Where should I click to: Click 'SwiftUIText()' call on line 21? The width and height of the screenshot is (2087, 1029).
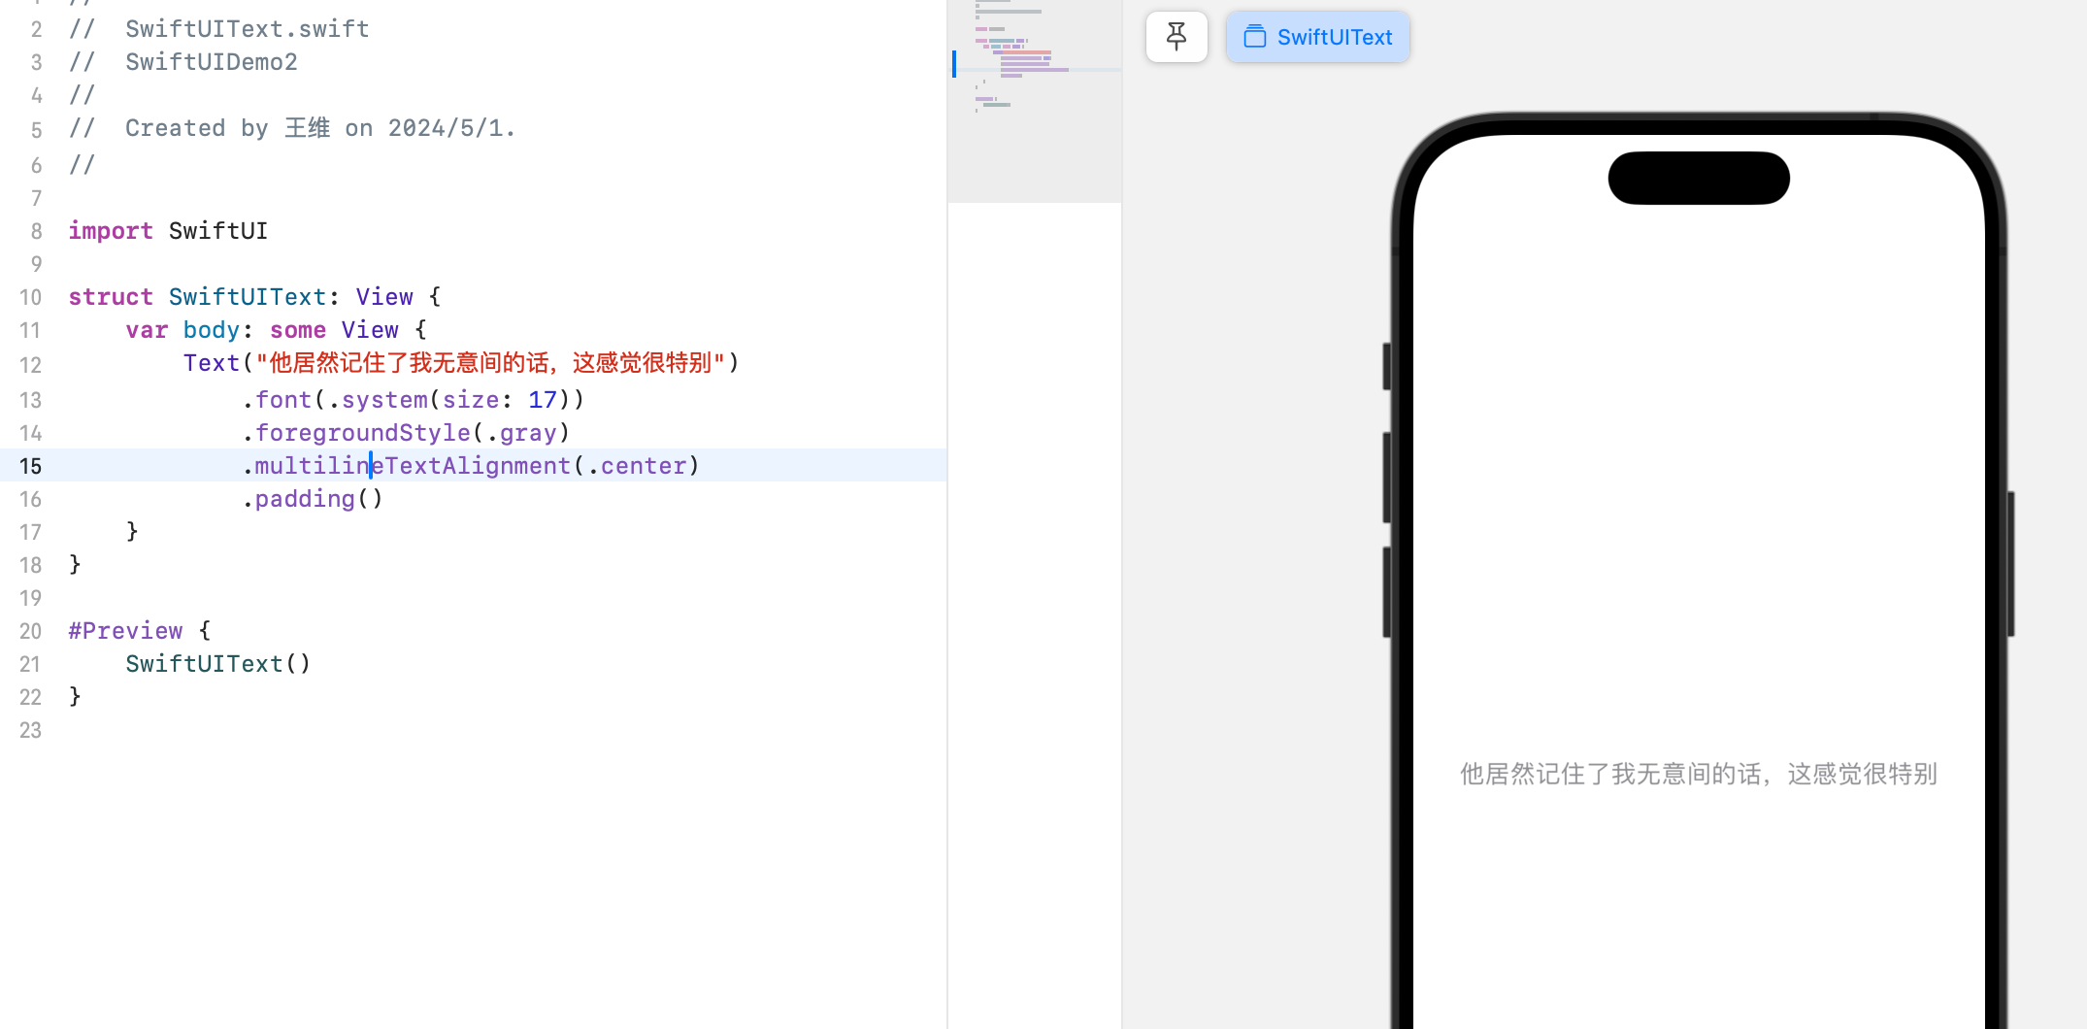[218, 664]
